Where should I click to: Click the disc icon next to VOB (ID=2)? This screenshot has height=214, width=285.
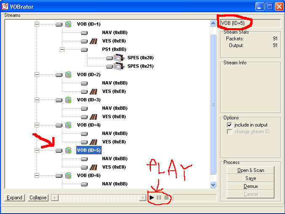(68, 74)
